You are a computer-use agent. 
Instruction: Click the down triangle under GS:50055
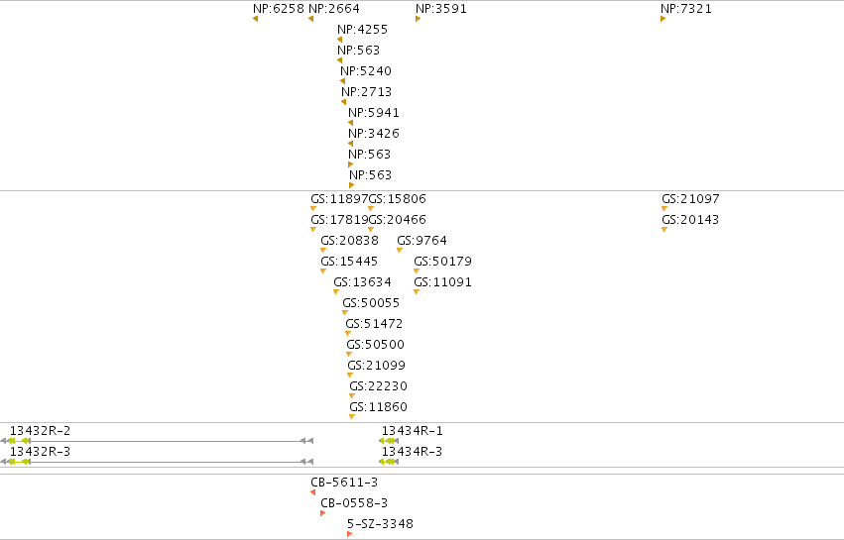[345, 313]
